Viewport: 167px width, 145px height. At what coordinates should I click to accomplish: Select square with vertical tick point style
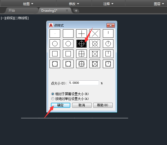pyautogui.click(x=108, y=54)
